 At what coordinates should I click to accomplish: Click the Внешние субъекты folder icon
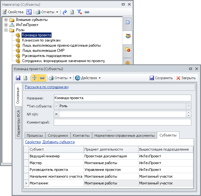point(12,20)
